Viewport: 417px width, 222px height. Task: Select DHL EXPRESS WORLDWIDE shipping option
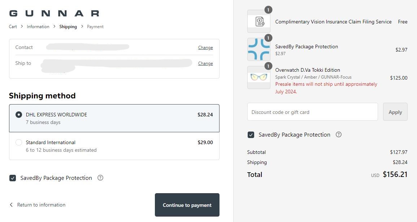click(19, 115)
